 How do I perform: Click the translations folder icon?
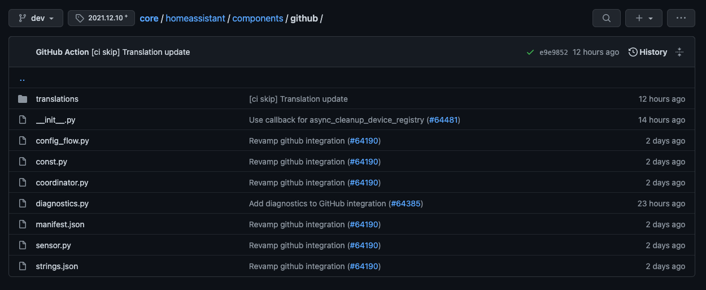(23, 99)
